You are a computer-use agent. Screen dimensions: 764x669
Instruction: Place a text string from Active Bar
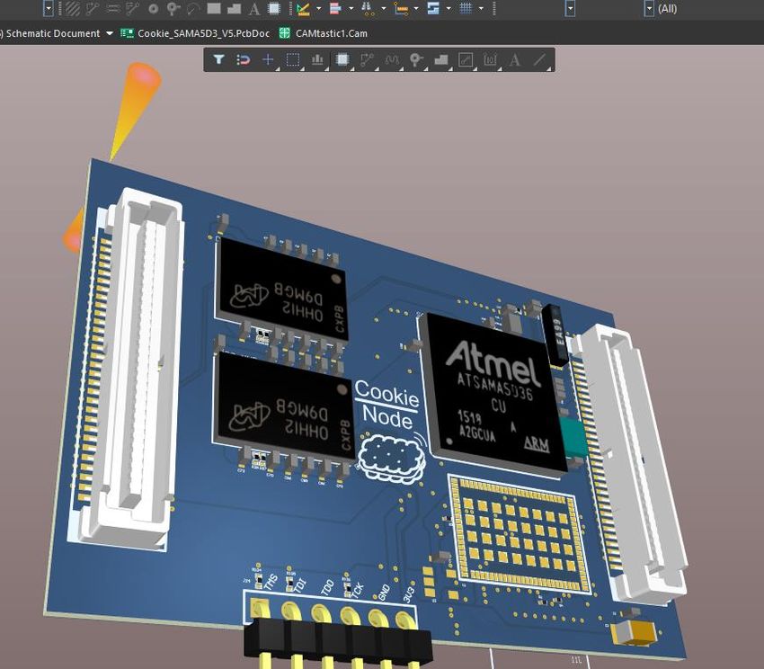(x=514, y=59)
